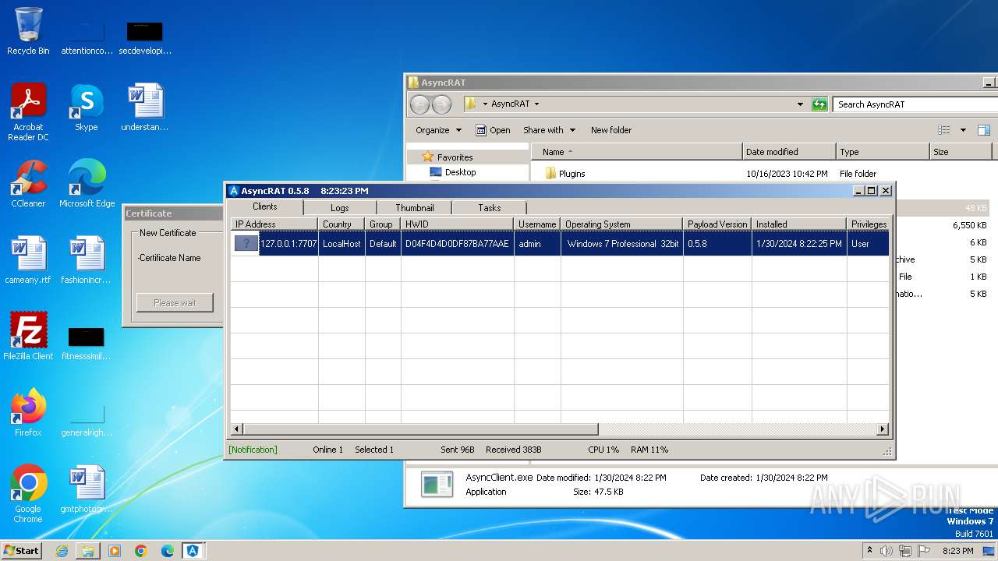Click the right arrow of AsyncRAT horizontal scrollbar
Viewport: 998px width, 561px height.
tap(883, 429)
